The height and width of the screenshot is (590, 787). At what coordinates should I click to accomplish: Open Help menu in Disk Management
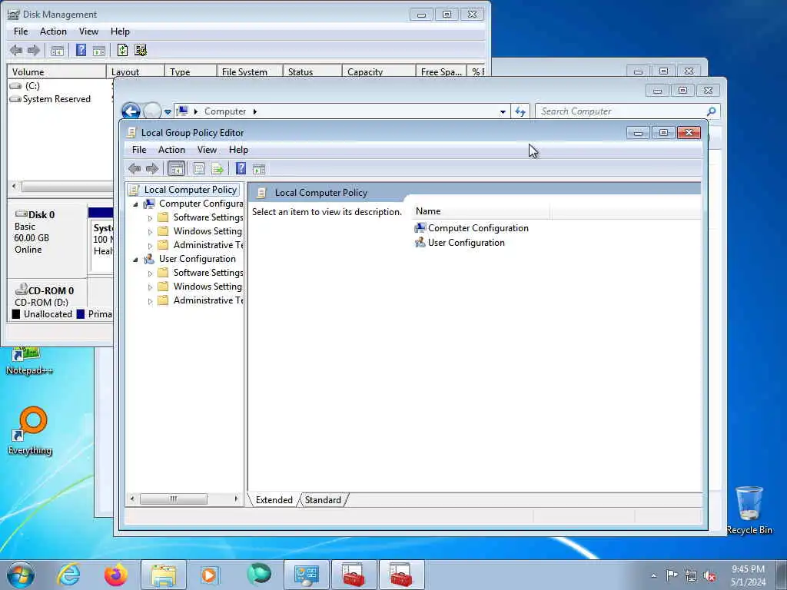[120, 31]
